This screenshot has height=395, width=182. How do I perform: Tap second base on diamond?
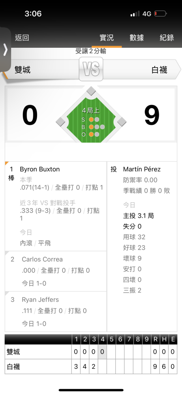[x=91, y=91]
